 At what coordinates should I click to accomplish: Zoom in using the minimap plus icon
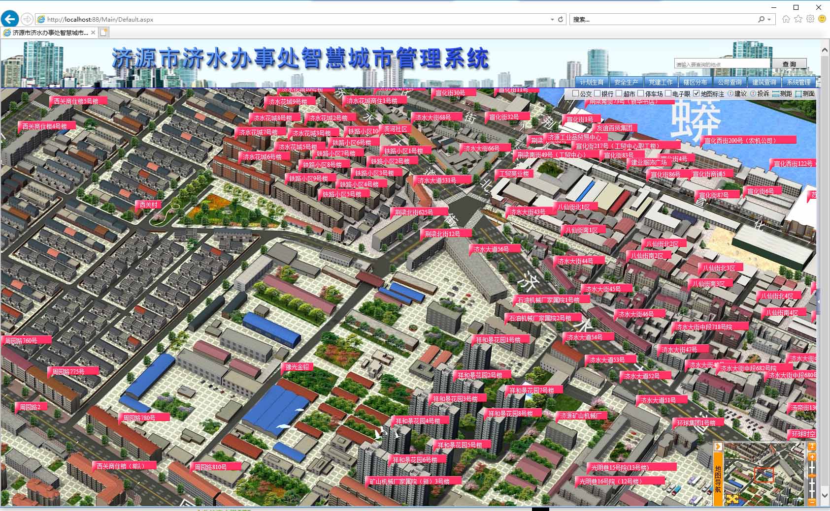point(812,457)
